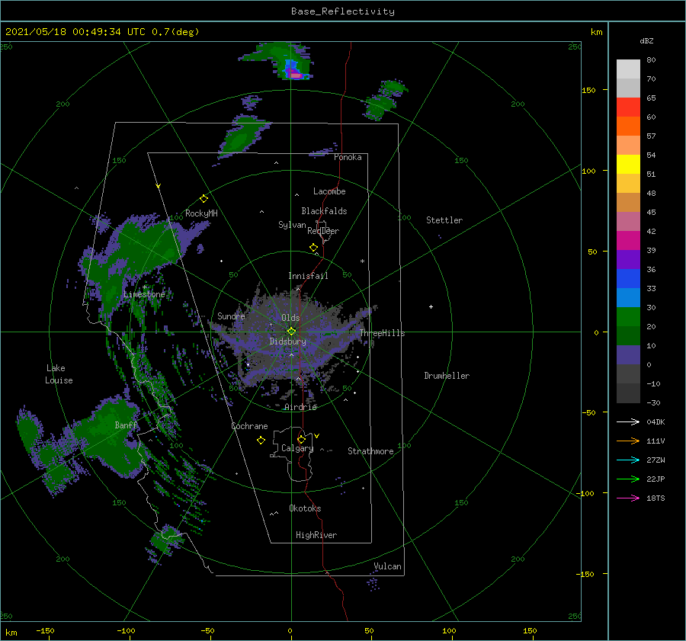Click the Calgary city label
This screenshot has width=686, height=641.
coord(297,448)
